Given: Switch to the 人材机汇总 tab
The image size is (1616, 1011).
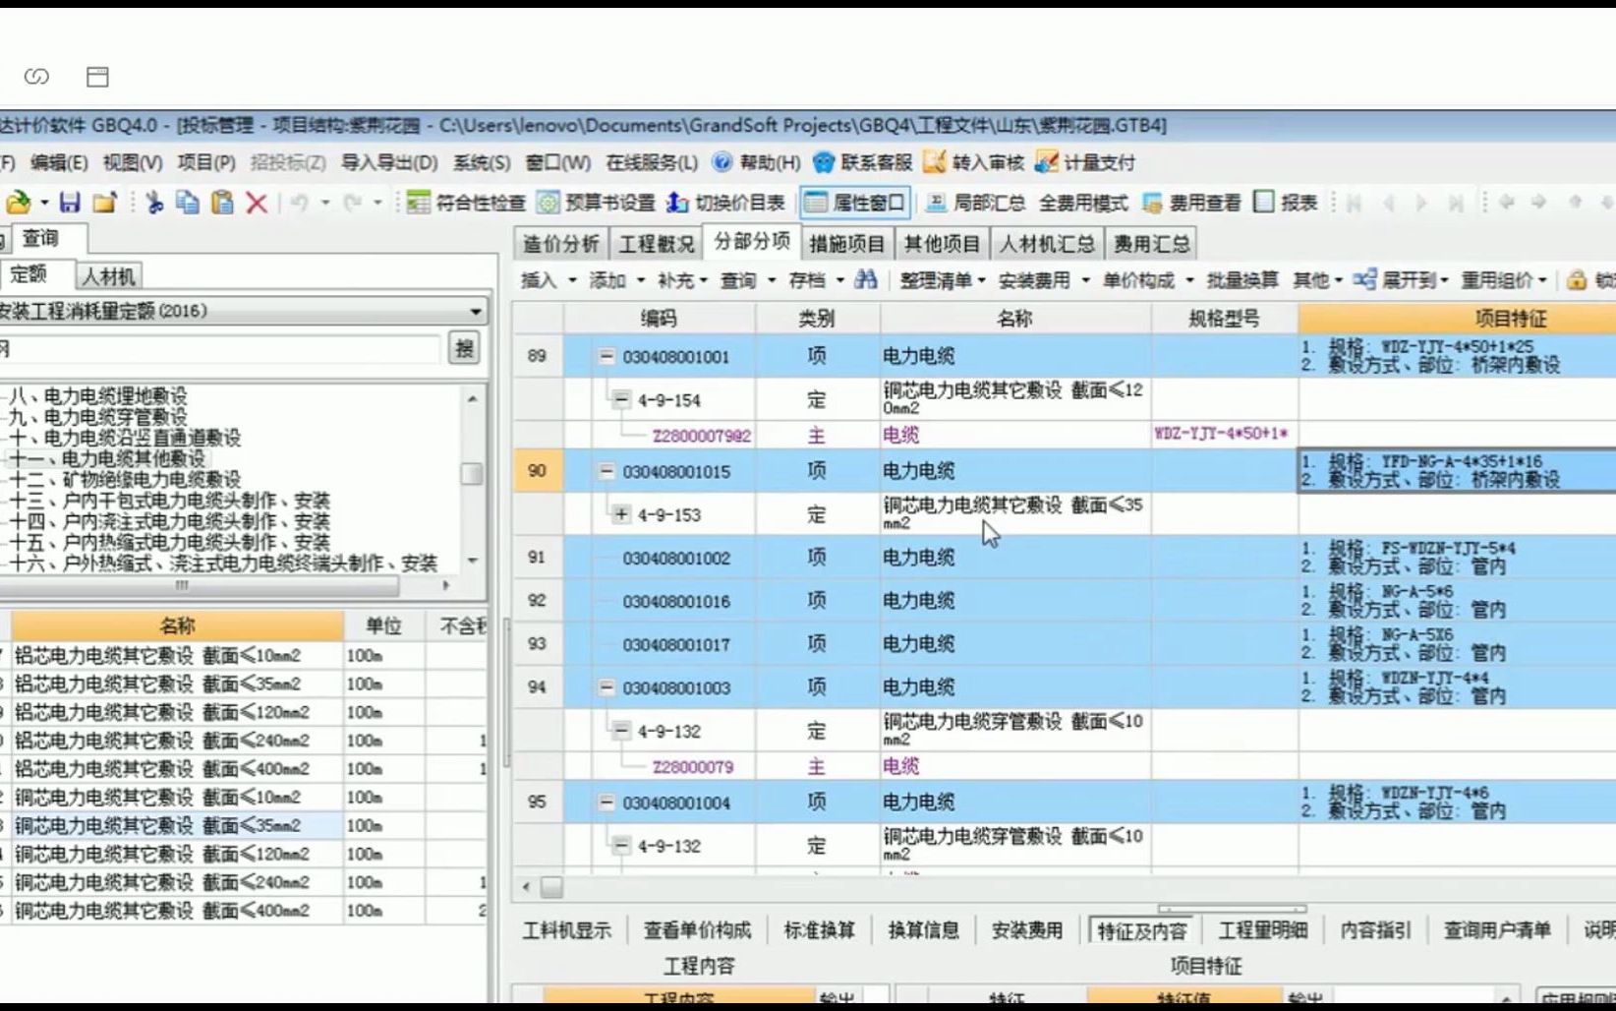Looking at the screenshot, I should click(x=1048, y=244).
